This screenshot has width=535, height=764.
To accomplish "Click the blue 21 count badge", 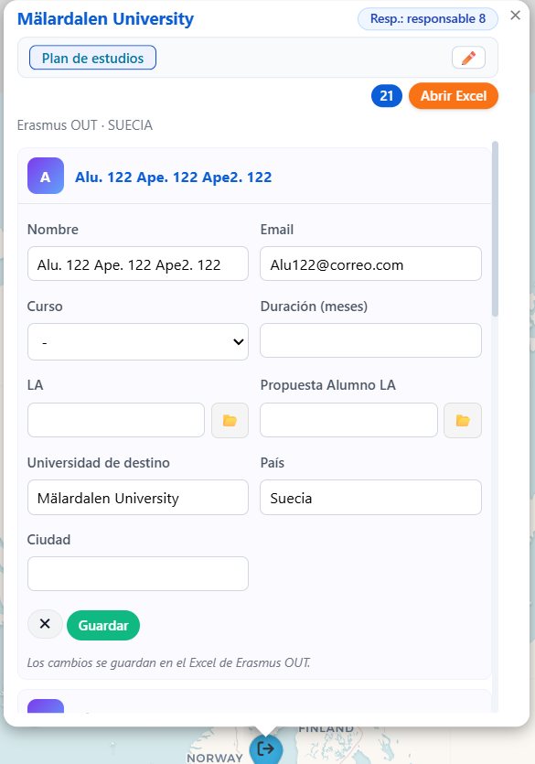I will pyautogui.click(x=387, y=95).
